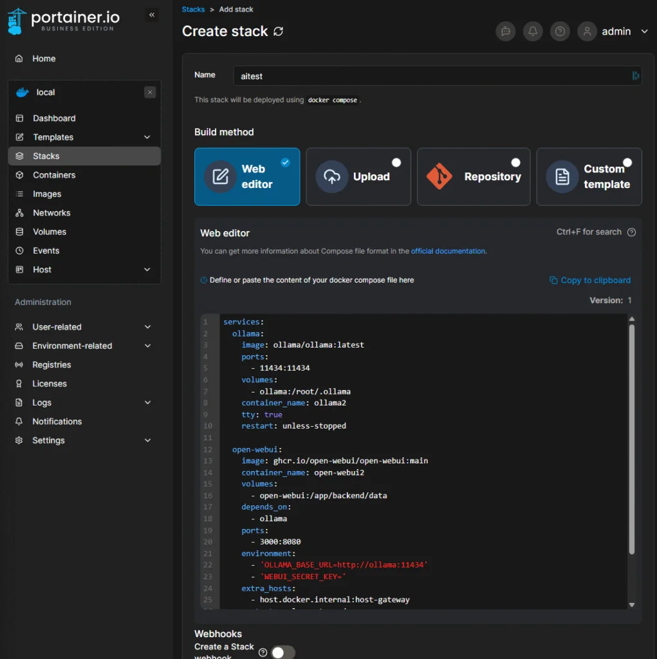This screenshot has width=657, height=659.
Task: Select the Web editor build method
Action: [247, 176]
